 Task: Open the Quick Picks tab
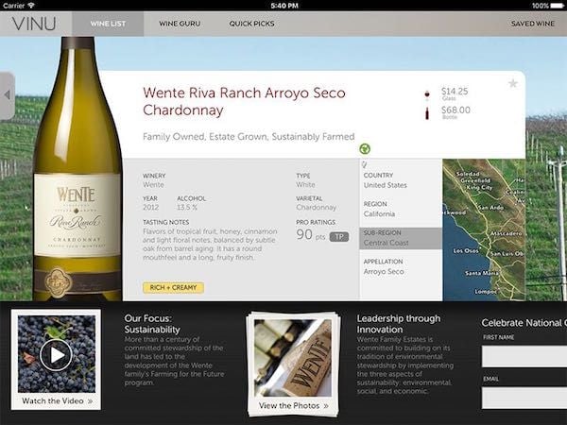[251, 24]
